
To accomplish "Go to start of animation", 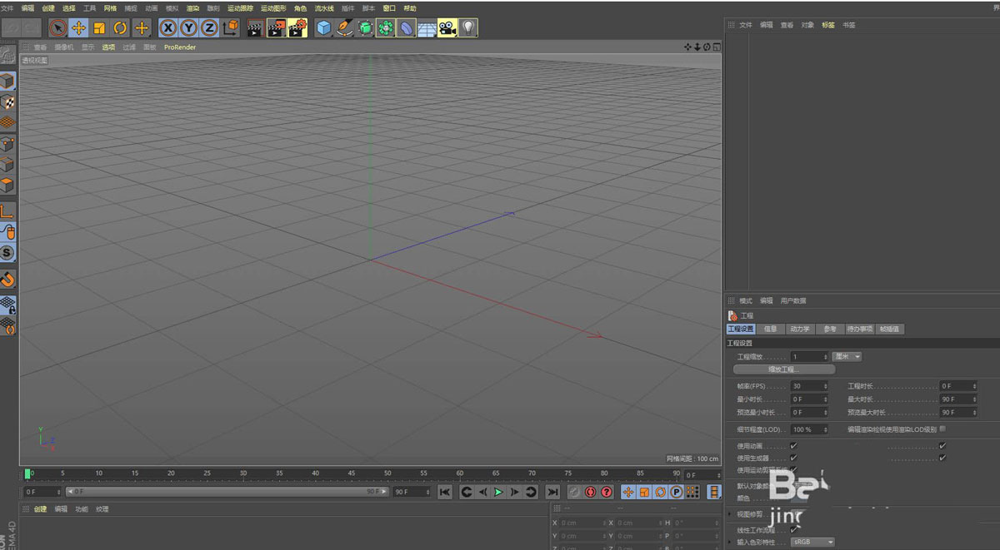I will pos(445,493).
